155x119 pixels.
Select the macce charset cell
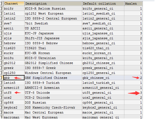[x=14, y=112]
